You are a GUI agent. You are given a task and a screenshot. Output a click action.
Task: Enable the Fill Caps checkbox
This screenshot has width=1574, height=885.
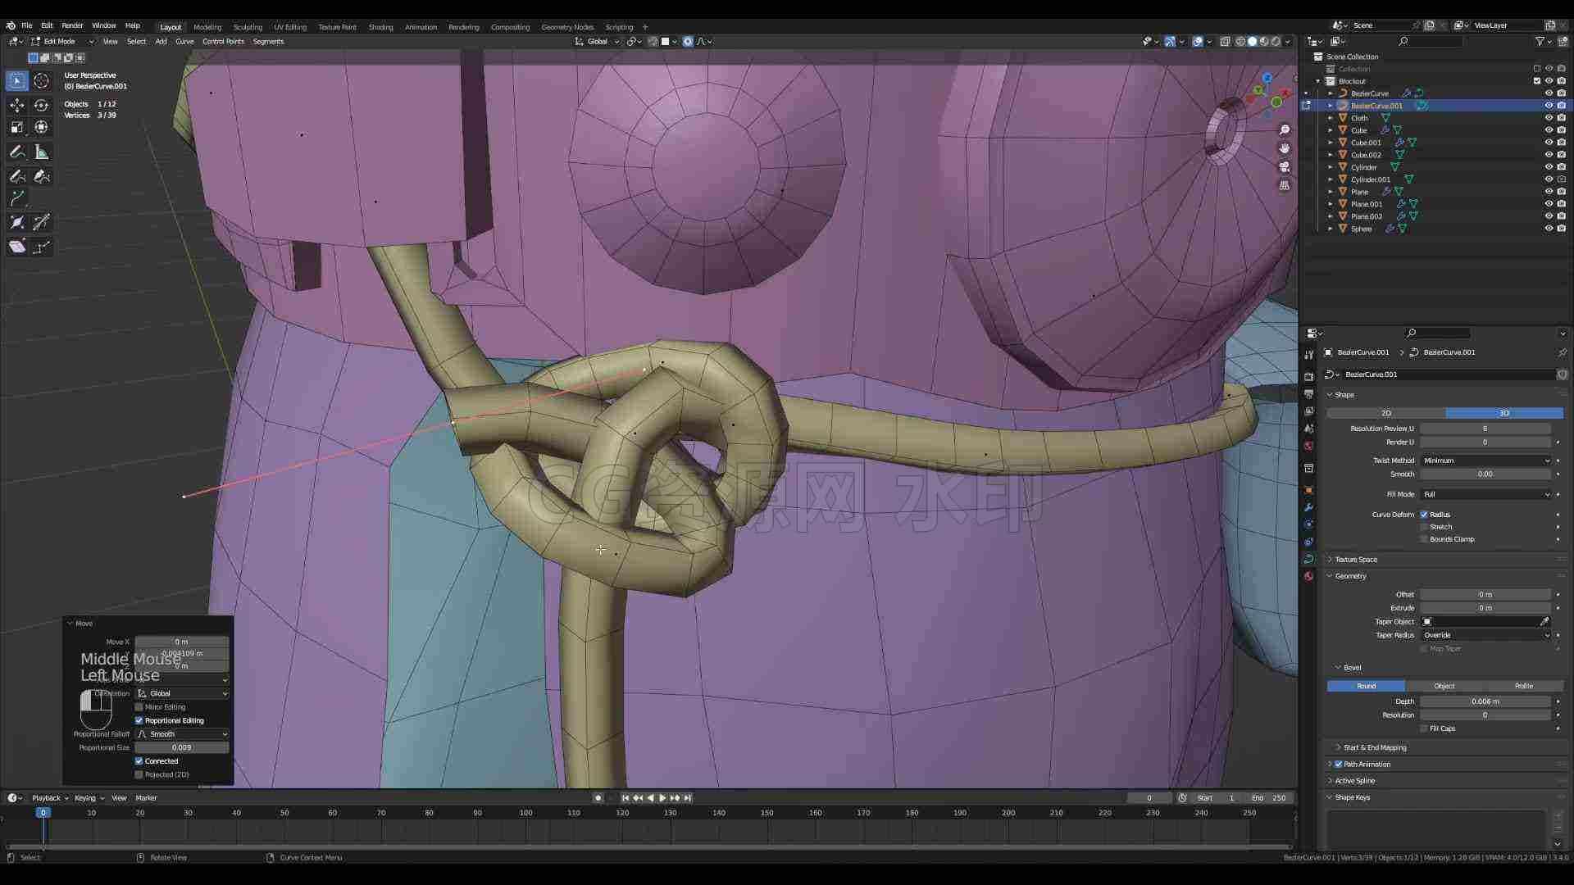(1424, 728)
